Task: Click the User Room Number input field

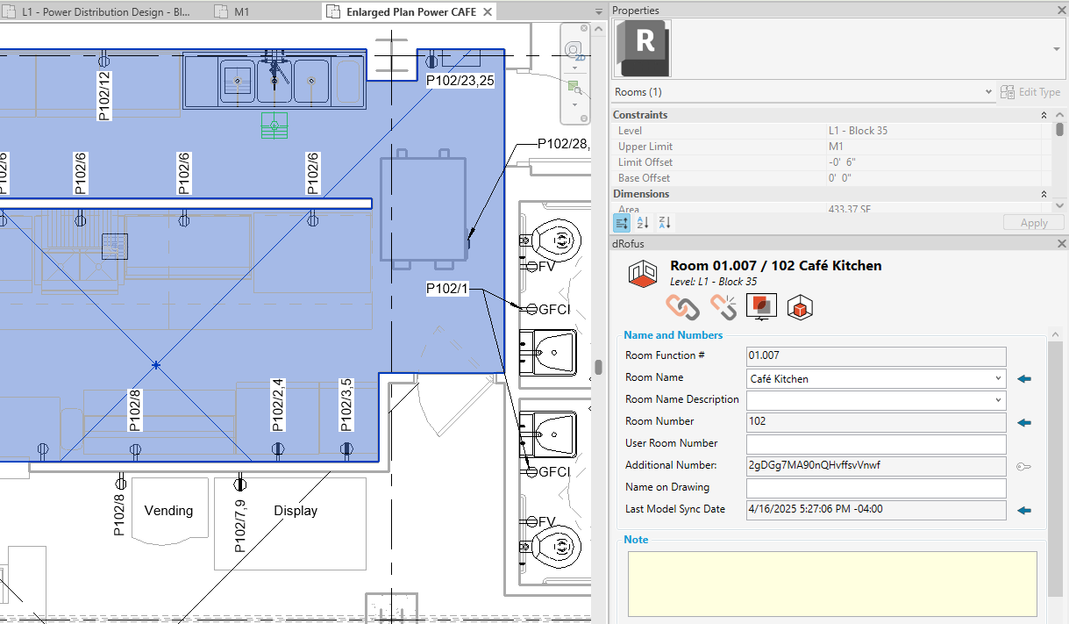Action: click(875, 444)
